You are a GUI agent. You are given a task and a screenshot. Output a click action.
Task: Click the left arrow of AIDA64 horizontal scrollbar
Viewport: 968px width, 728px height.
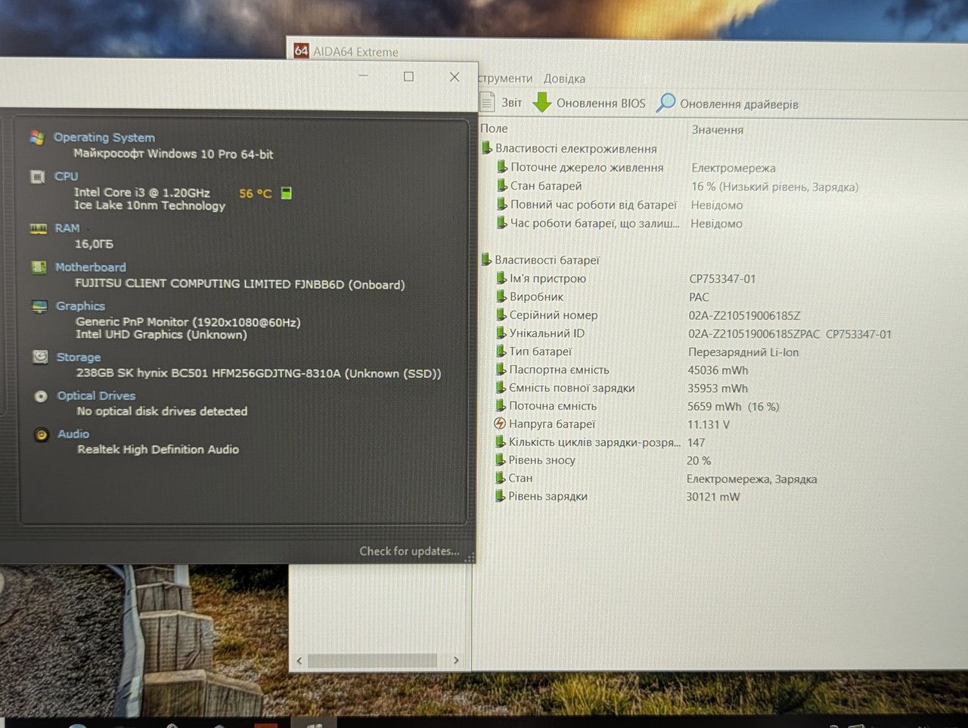[x=299, y=661]
